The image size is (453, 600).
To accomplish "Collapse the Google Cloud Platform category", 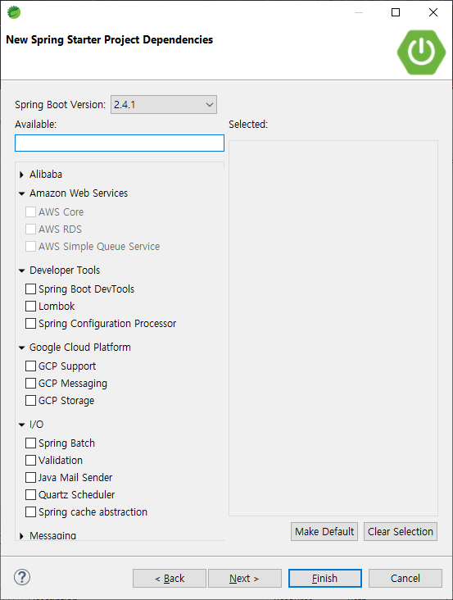I will click(x=22, y=348).
